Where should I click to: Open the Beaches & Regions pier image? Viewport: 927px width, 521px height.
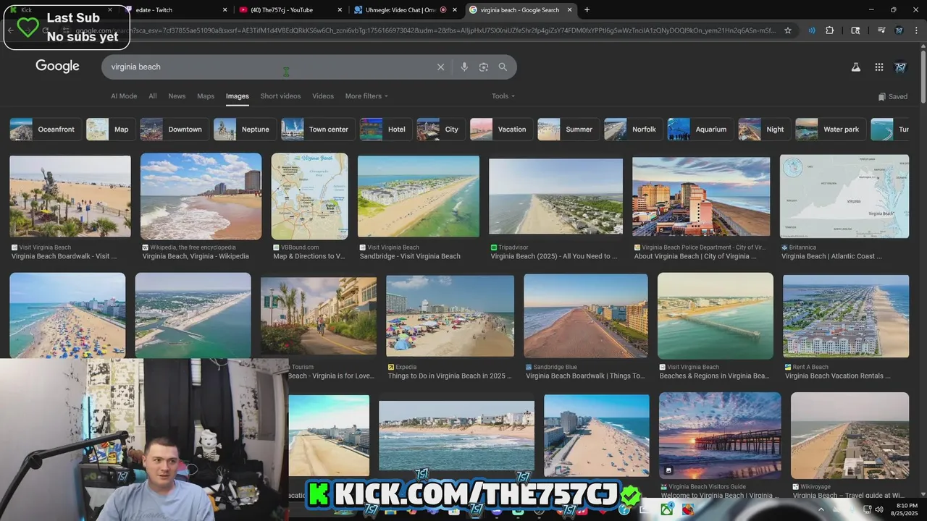716,316
